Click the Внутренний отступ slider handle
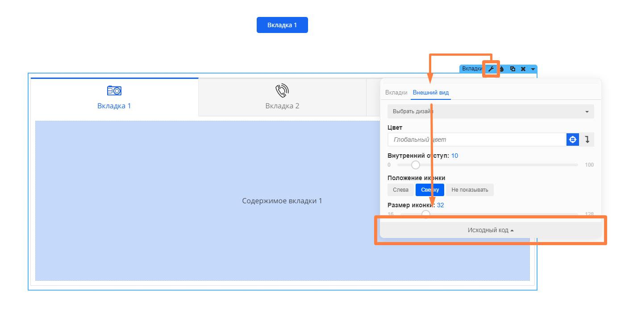The image size is (625, 312). coord(416,165)
